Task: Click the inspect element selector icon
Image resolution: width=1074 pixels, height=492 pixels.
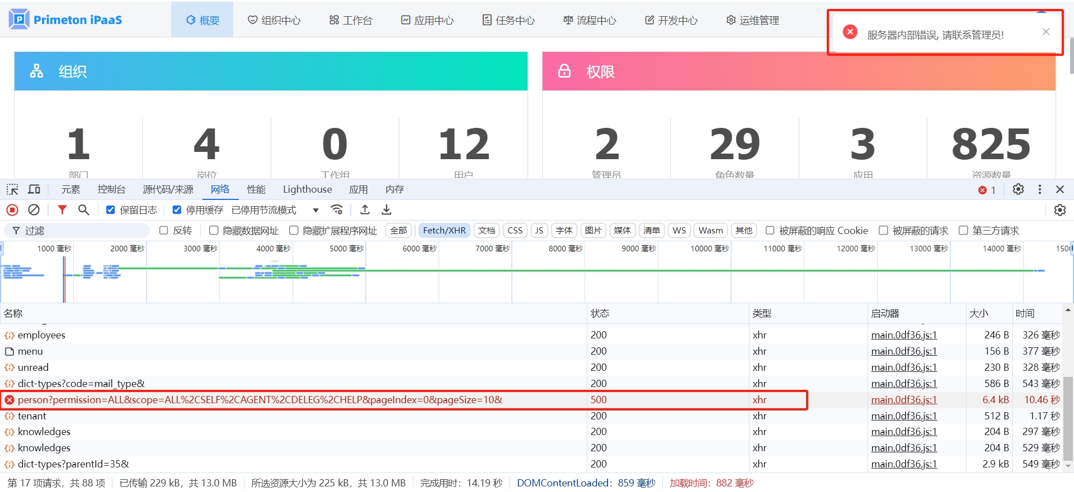Action: pos(12,189)
